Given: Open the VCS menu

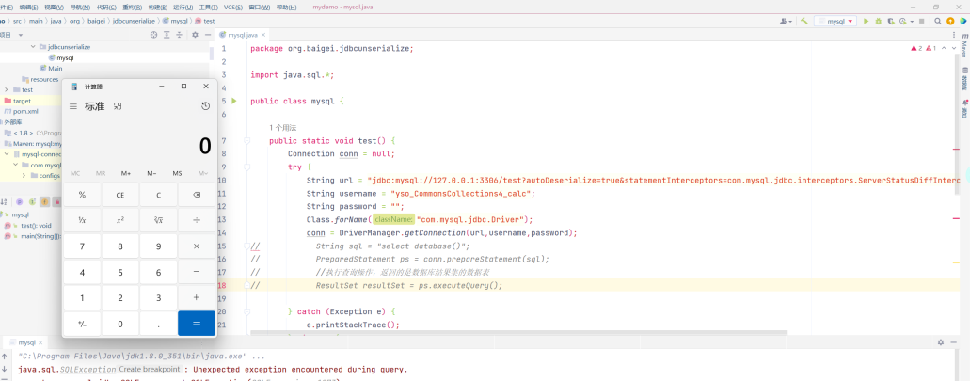Looking at the screenshot, I should 232,7.
